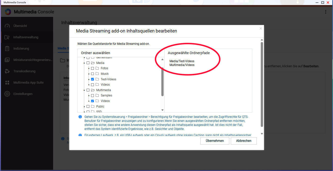
Task: Close the dialog with the X icon
Action: [261, 28]
